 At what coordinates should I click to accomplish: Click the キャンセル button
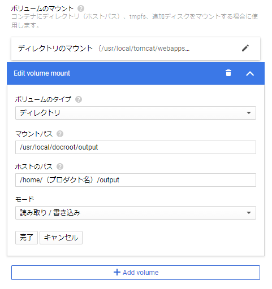61,238
